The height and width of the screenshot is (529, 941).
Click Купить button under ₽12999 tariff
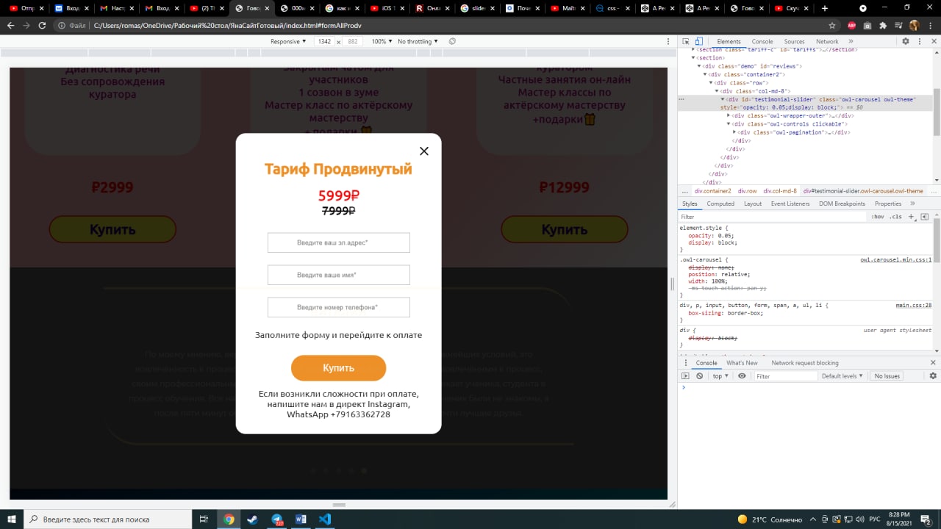point(565,229)
